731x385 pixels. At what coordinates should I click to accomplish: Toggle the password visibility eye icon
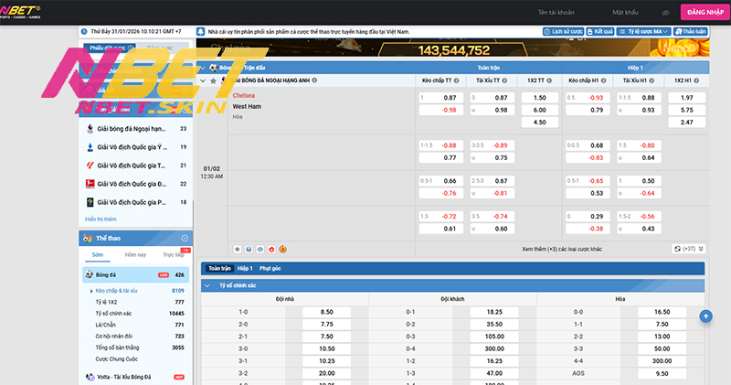tap(666, 12)
